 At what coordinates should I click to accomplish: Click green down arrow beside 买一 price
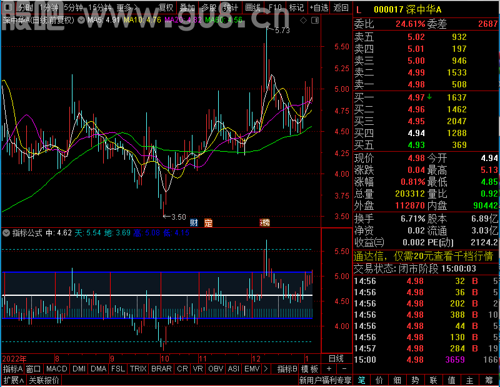(429, 97)
